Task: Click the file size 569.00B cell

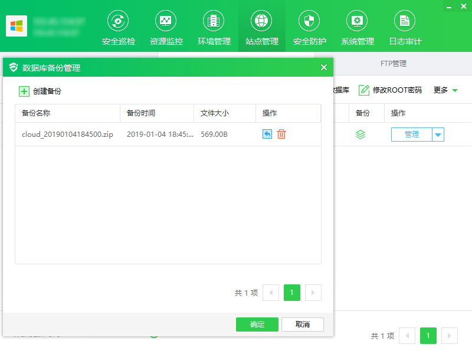Action: click(x=214, y=135)
